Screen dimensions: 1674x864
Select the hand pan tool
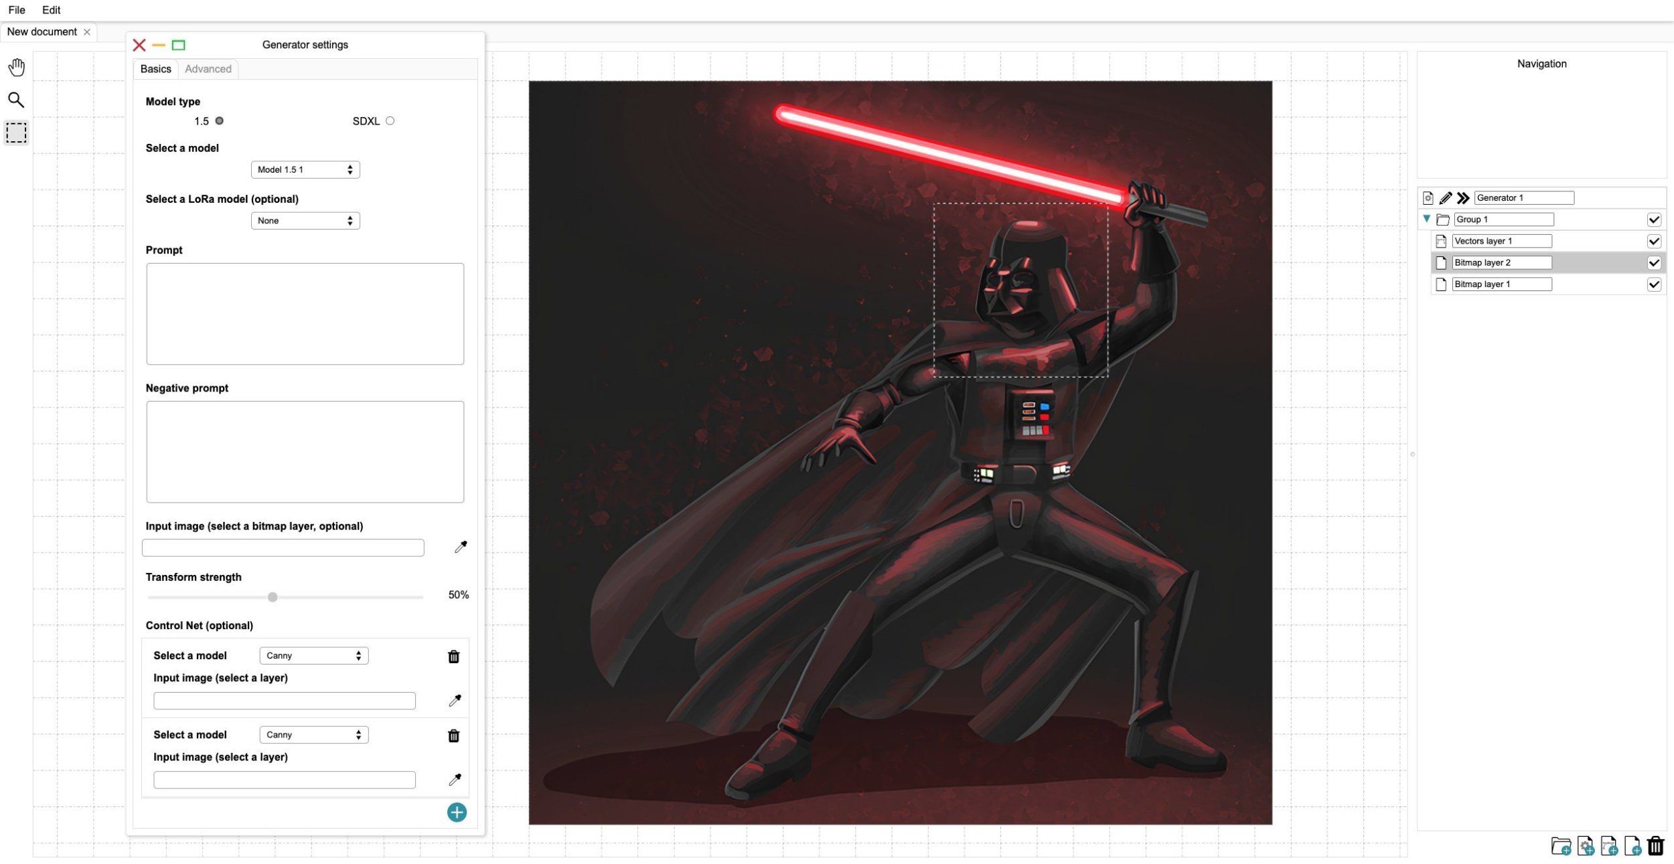point(16,68)
